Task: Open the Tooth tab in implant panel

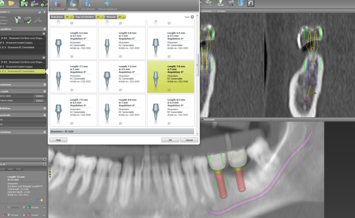Action: (18, 169)
